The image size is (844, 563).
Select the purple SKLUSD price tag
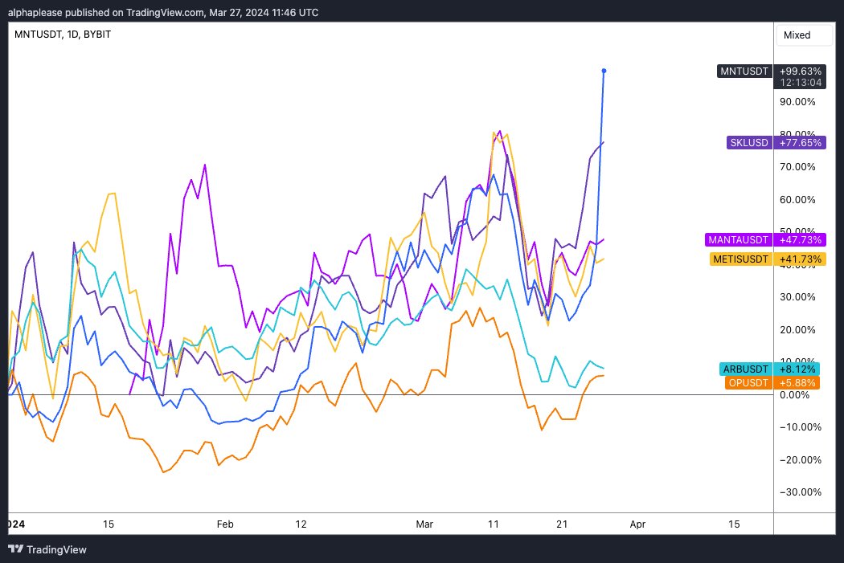[x=748, y=142]
